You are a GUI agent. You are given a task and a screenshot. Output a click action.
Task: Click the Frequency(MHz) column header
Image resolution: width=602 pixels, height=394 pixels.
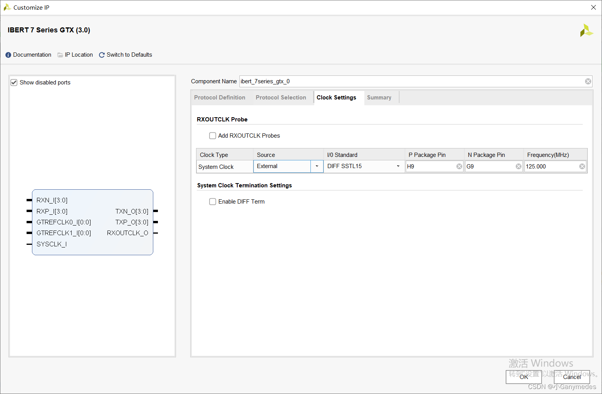555,155
